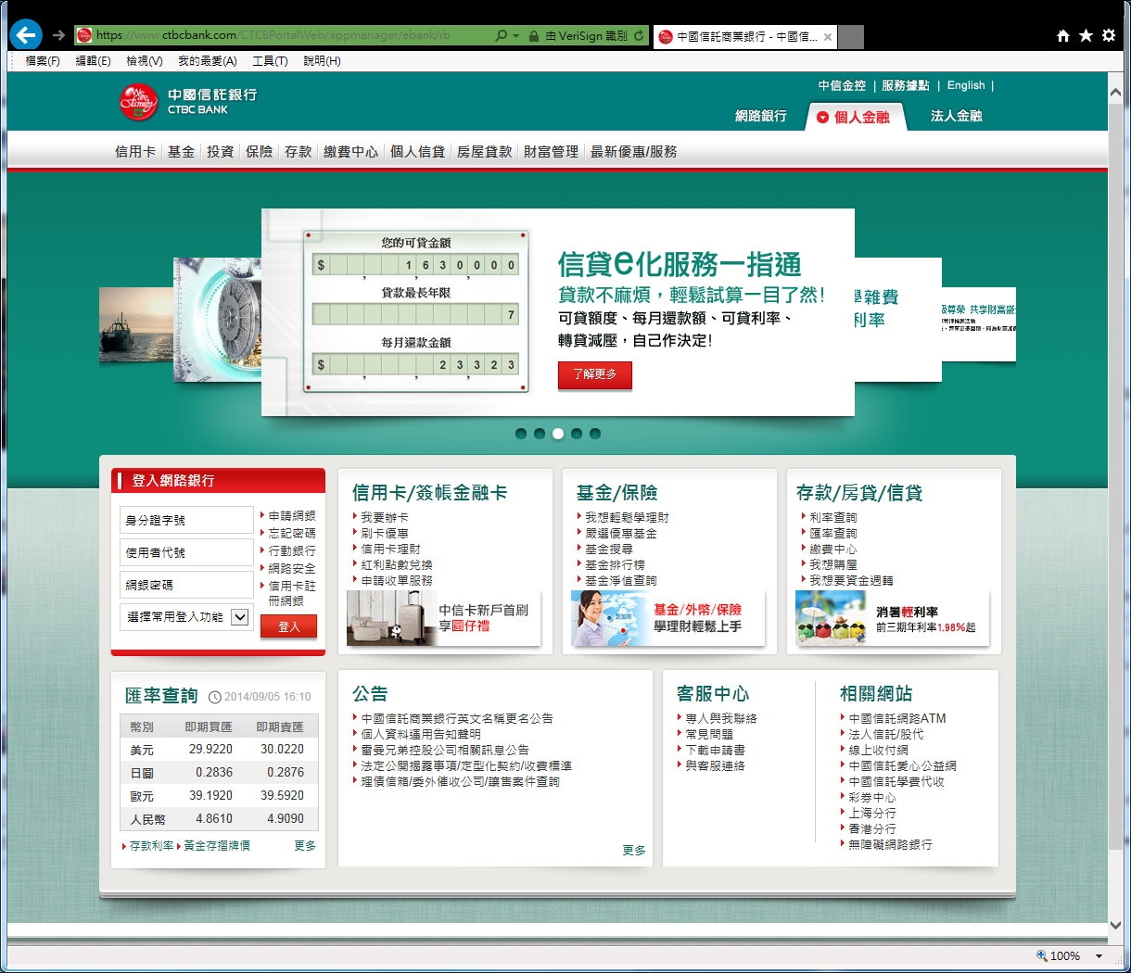This screenshot has width=1131, height=973.
Task: Switch to 法人金融 tab
Action: point(957,116)
